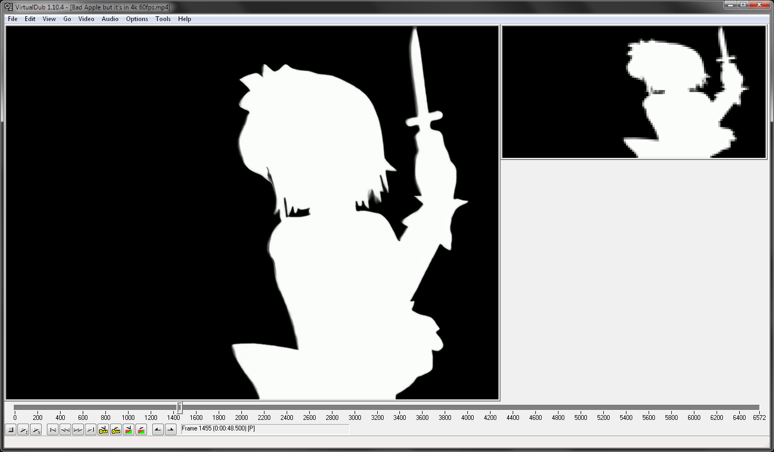Open the Tools menu
The image size is (774, 452).
163,19
